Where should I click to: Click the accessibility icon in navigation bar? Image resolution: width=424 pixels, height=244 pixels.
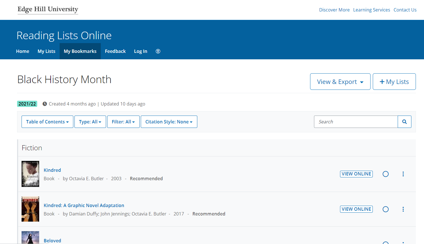pyautogui.click(x=158, y=51)
